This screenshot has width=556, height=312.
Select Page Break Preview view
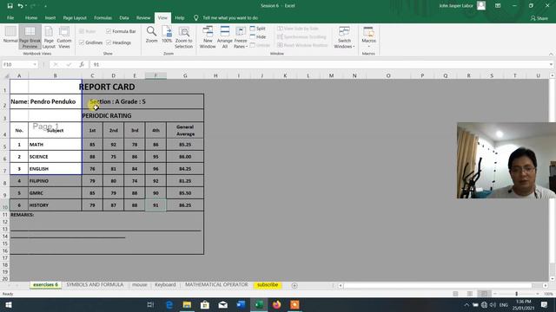click(x=30, y=36)
